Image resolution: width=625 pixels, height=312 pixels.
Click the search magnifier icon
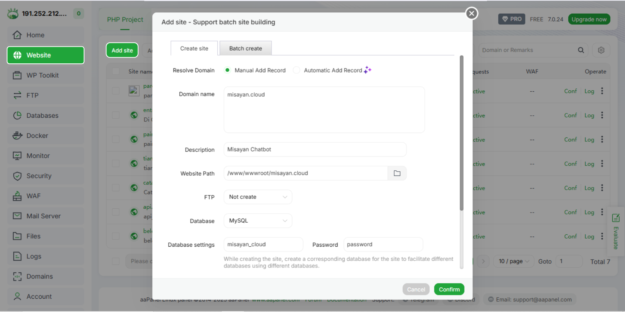(x=581, y=50)
